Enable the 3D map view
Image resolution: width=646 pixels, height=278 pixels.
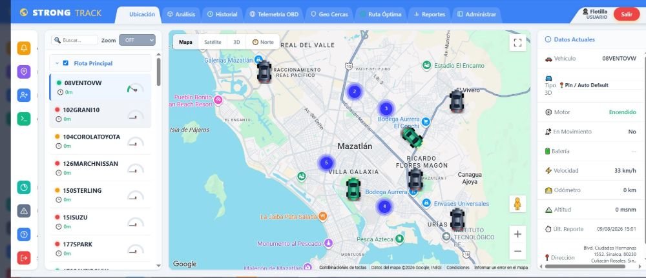pos(236,42)
